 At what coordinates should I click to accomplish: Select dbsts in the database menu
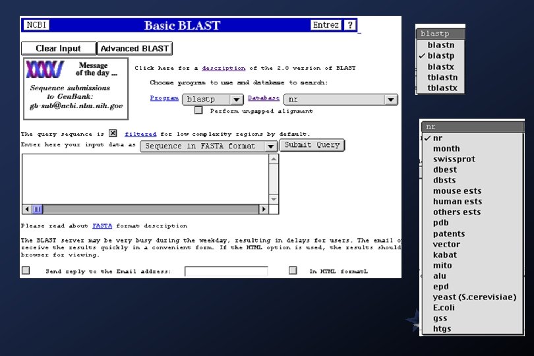tap(472, 180)
